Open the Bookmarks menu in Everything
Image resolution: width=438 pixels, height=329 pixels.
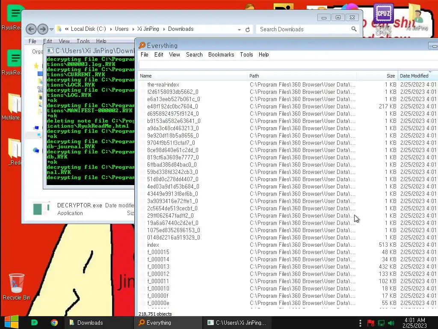tap(221, 54)
